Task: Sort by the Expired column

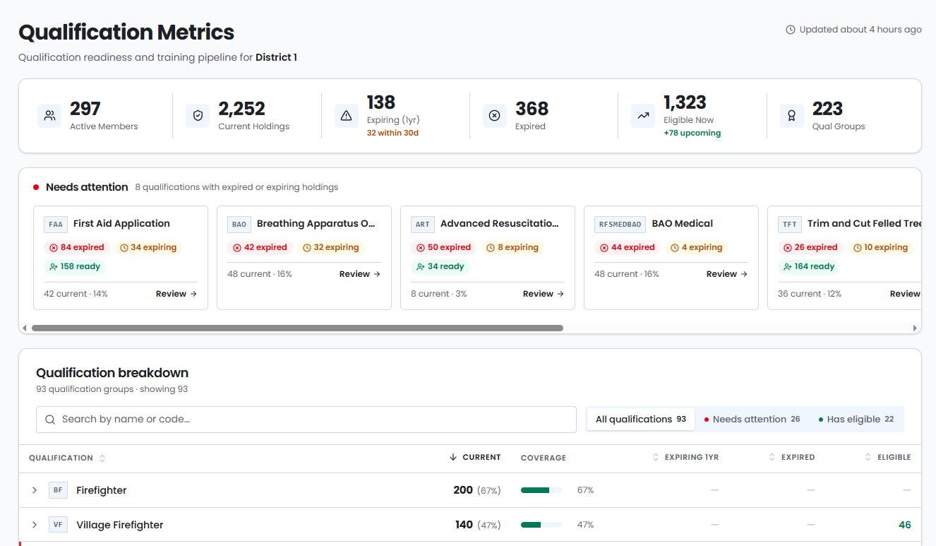Action: [x=792, y=458]
